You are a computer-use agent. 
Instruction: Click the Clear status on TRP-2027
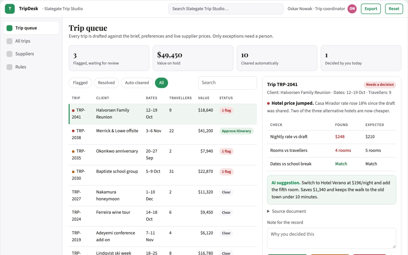point(226,192)
